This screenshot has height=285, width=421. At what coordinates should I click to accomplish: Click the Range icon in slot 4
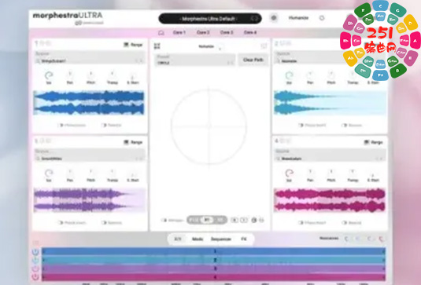[367, 142]
